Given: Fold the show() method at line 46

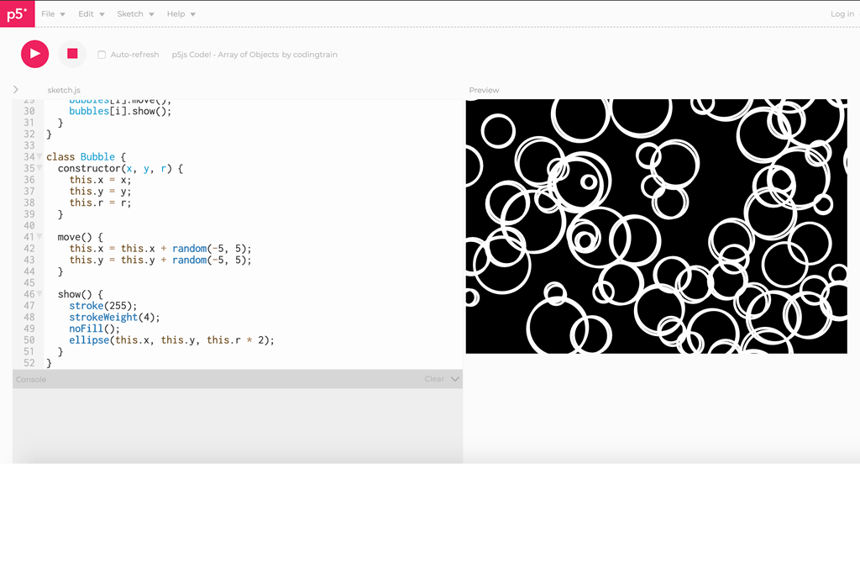Looking at the screenshot, I should pyautogui.click(x=39, y=294).
